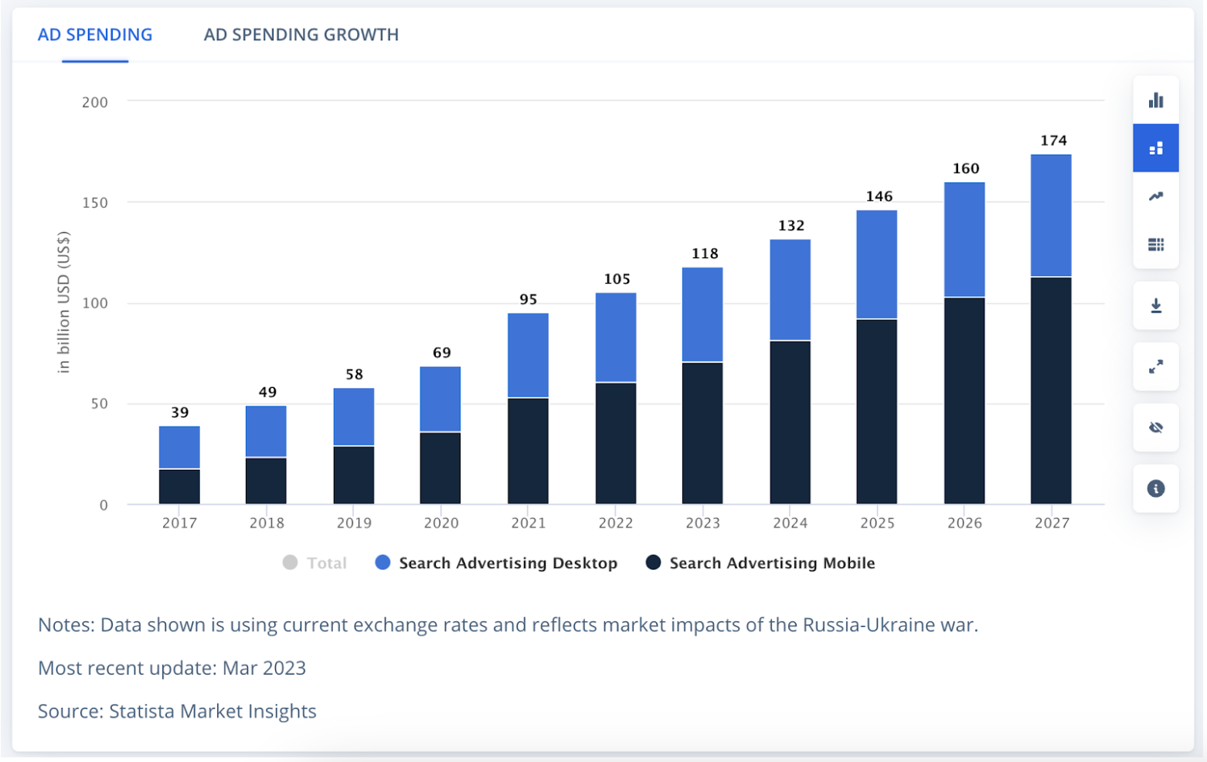Toggle Search Advertising Mobile legend item
This screenshot has height=762, width=1207.
coord(761,563)
